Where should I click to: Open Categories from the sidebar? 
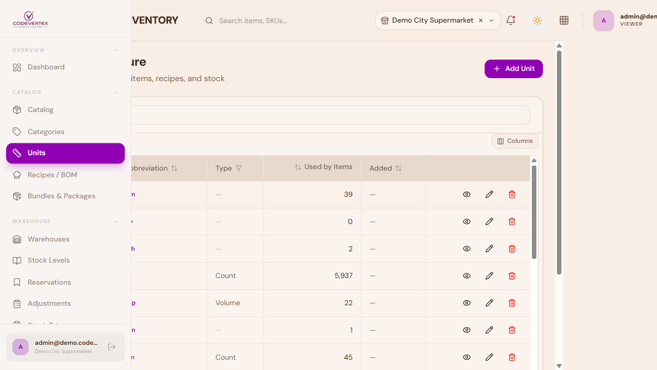(x=65, y=132)
